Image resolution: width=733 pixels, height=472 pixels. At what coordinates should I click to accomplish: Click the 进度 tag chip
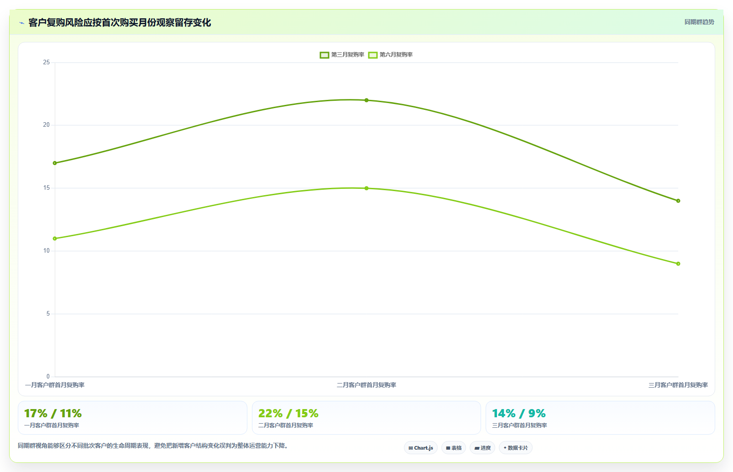[x=482, y=448]
